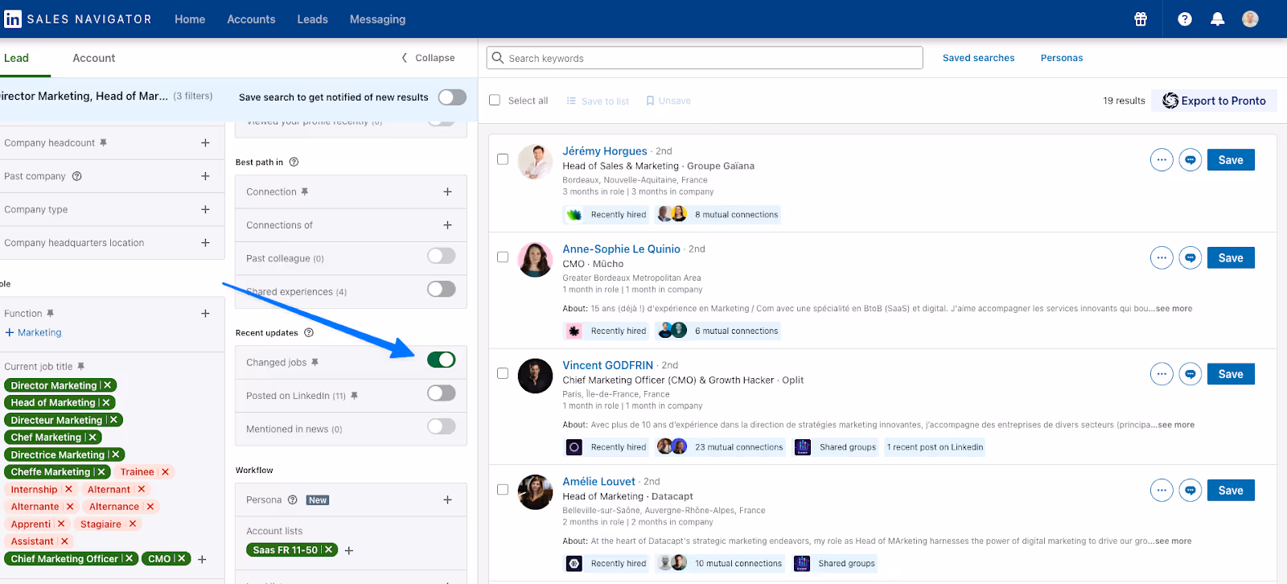Image resolution: width=1287 pixels, height=584 pixels.
Task: Open the help question mark icon
Action: 1185,19
